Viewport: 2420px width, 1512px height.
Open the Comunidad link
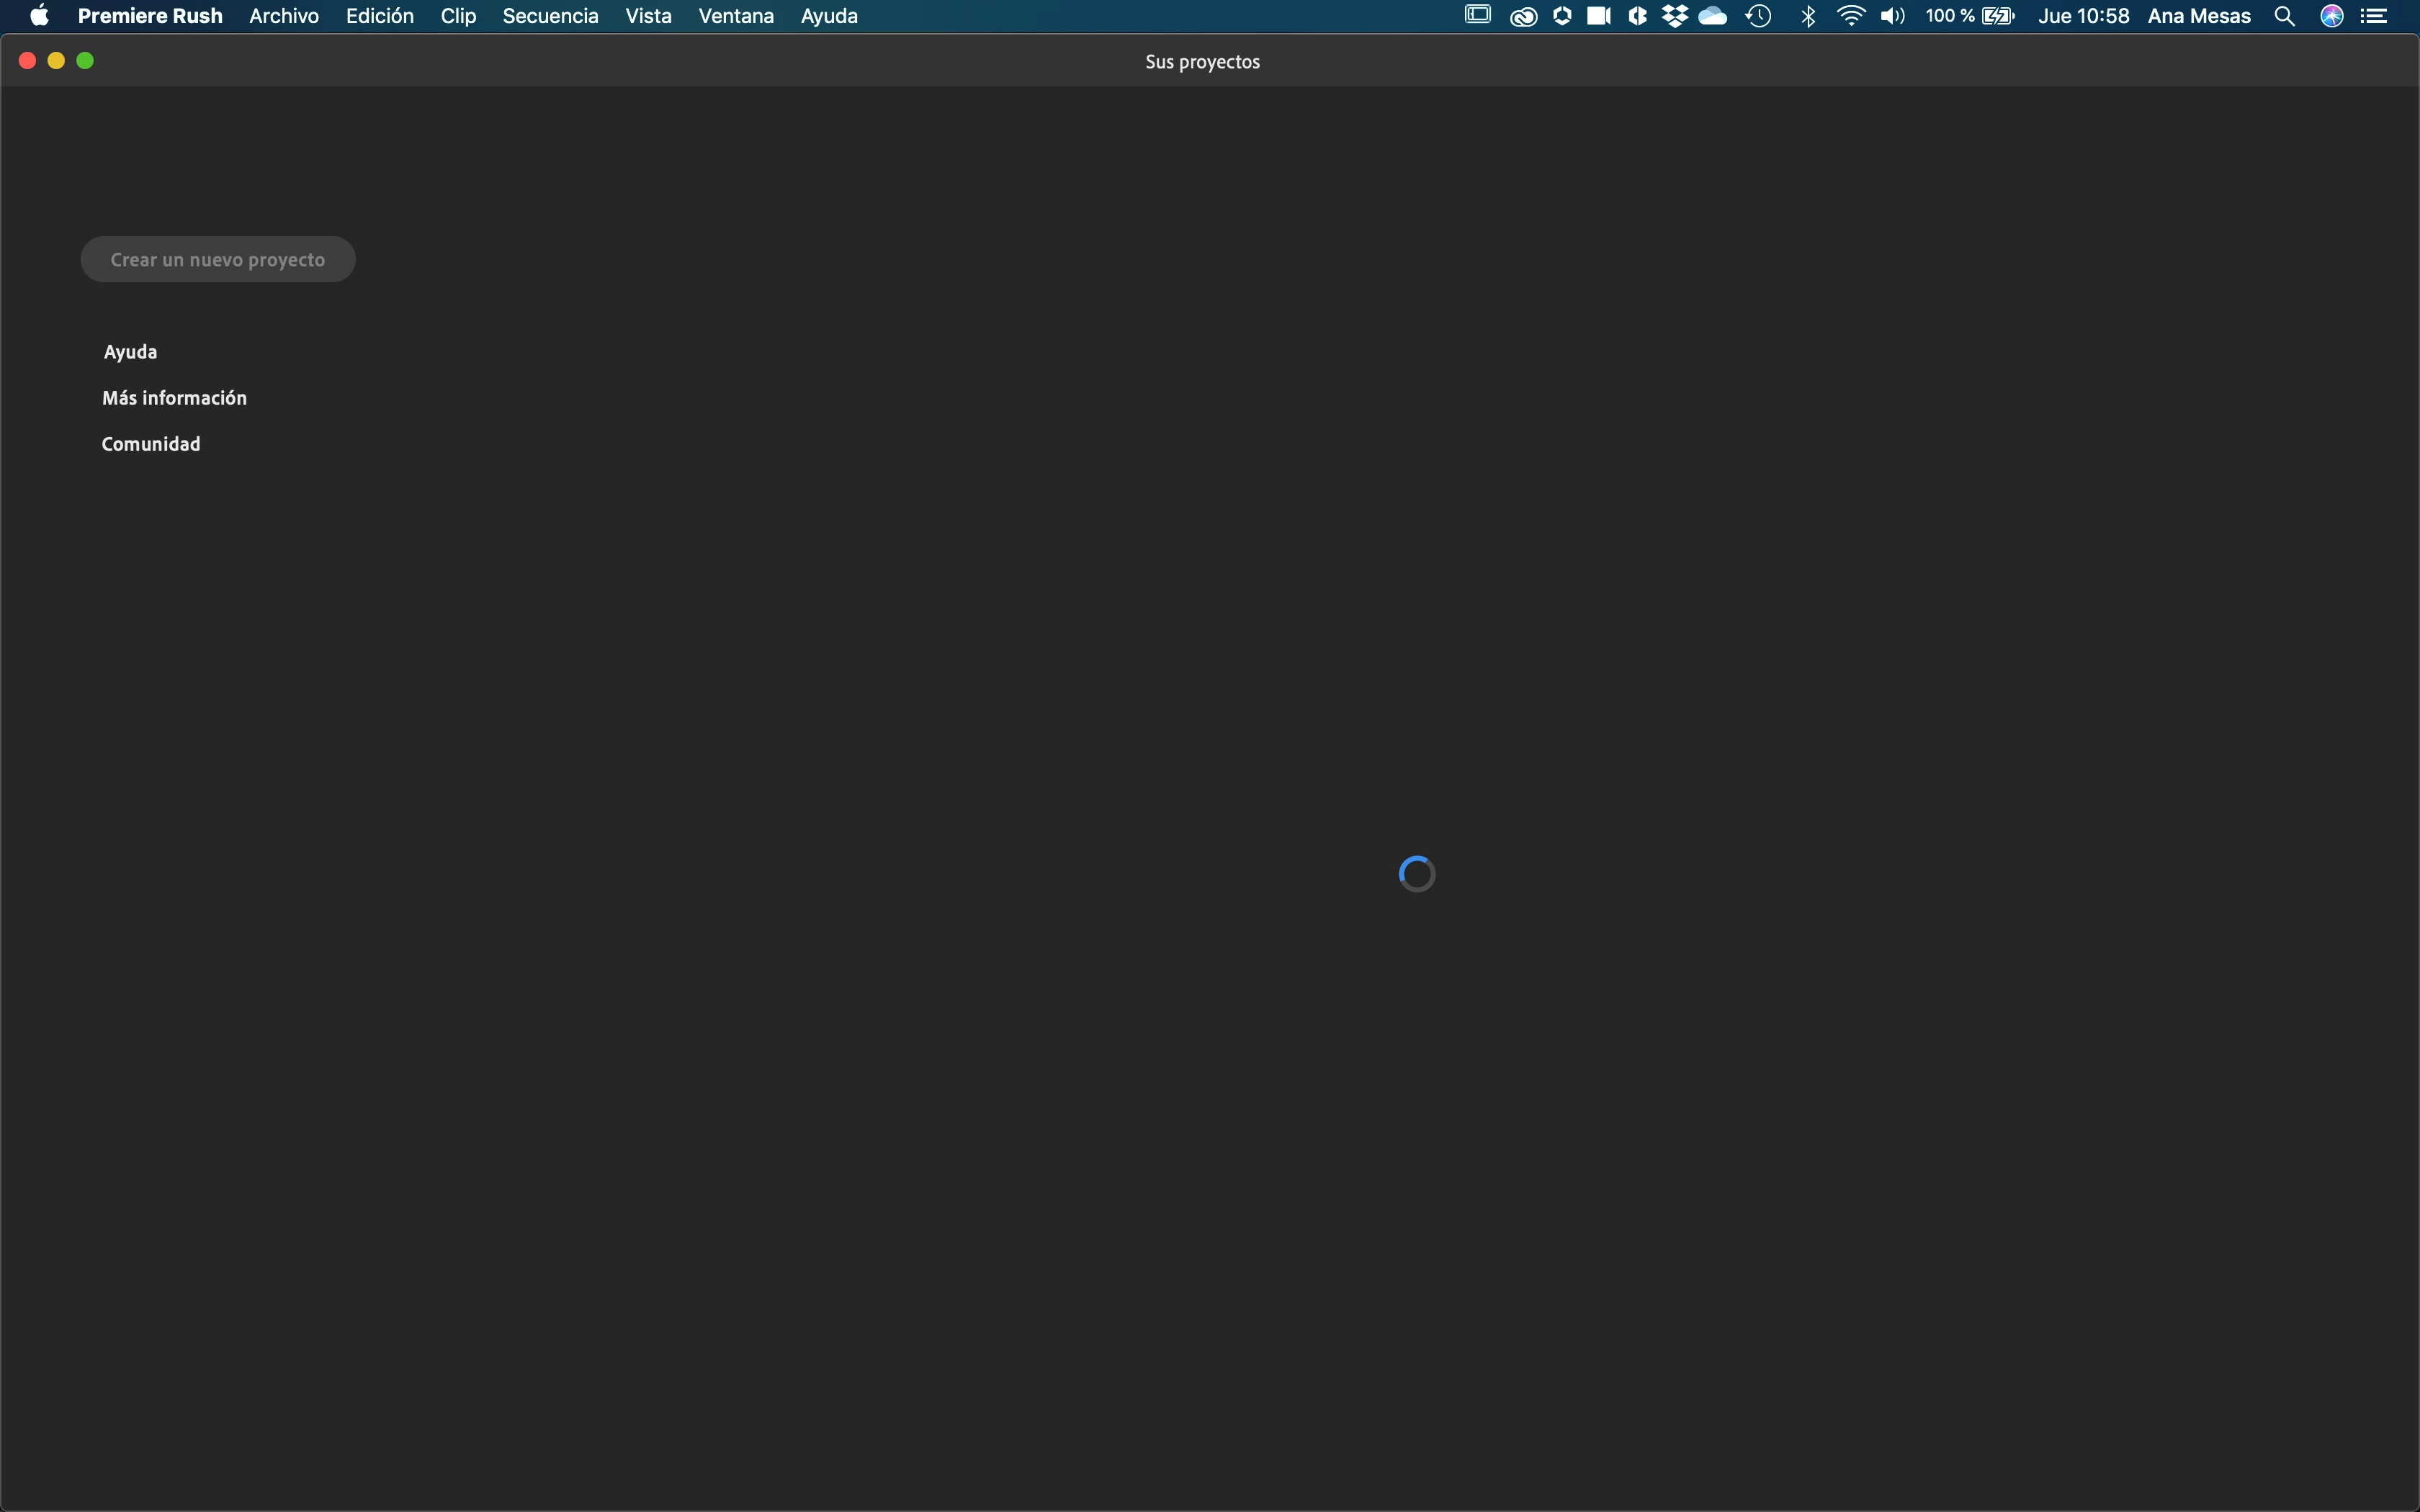[151, 444]
